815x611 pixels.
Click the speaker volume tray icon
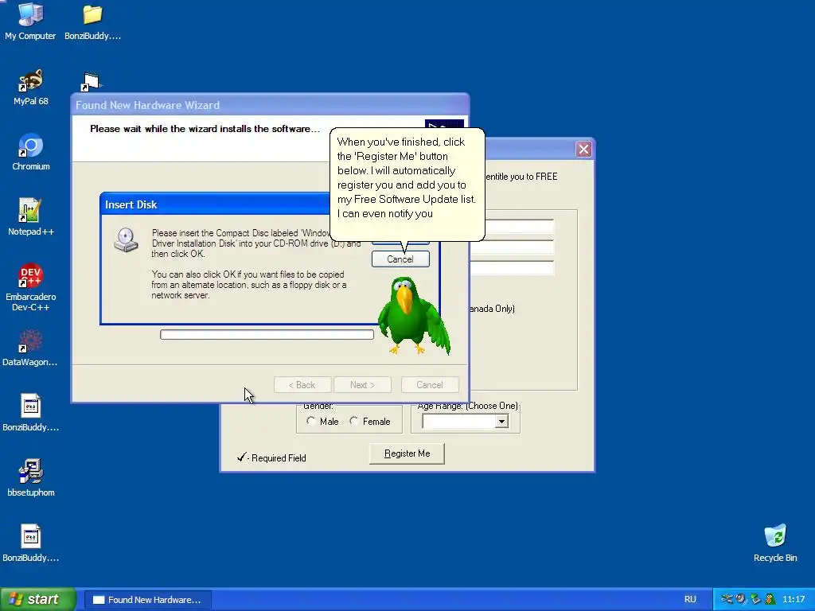coord(741,599)
